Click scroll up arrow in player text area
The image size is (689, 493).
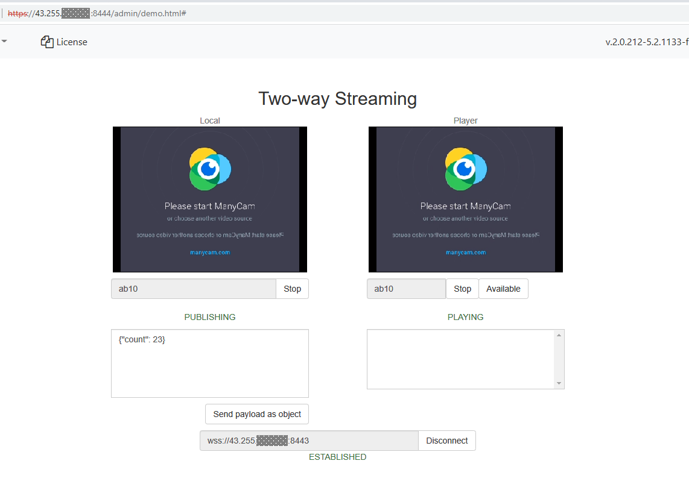click(559, 335)
